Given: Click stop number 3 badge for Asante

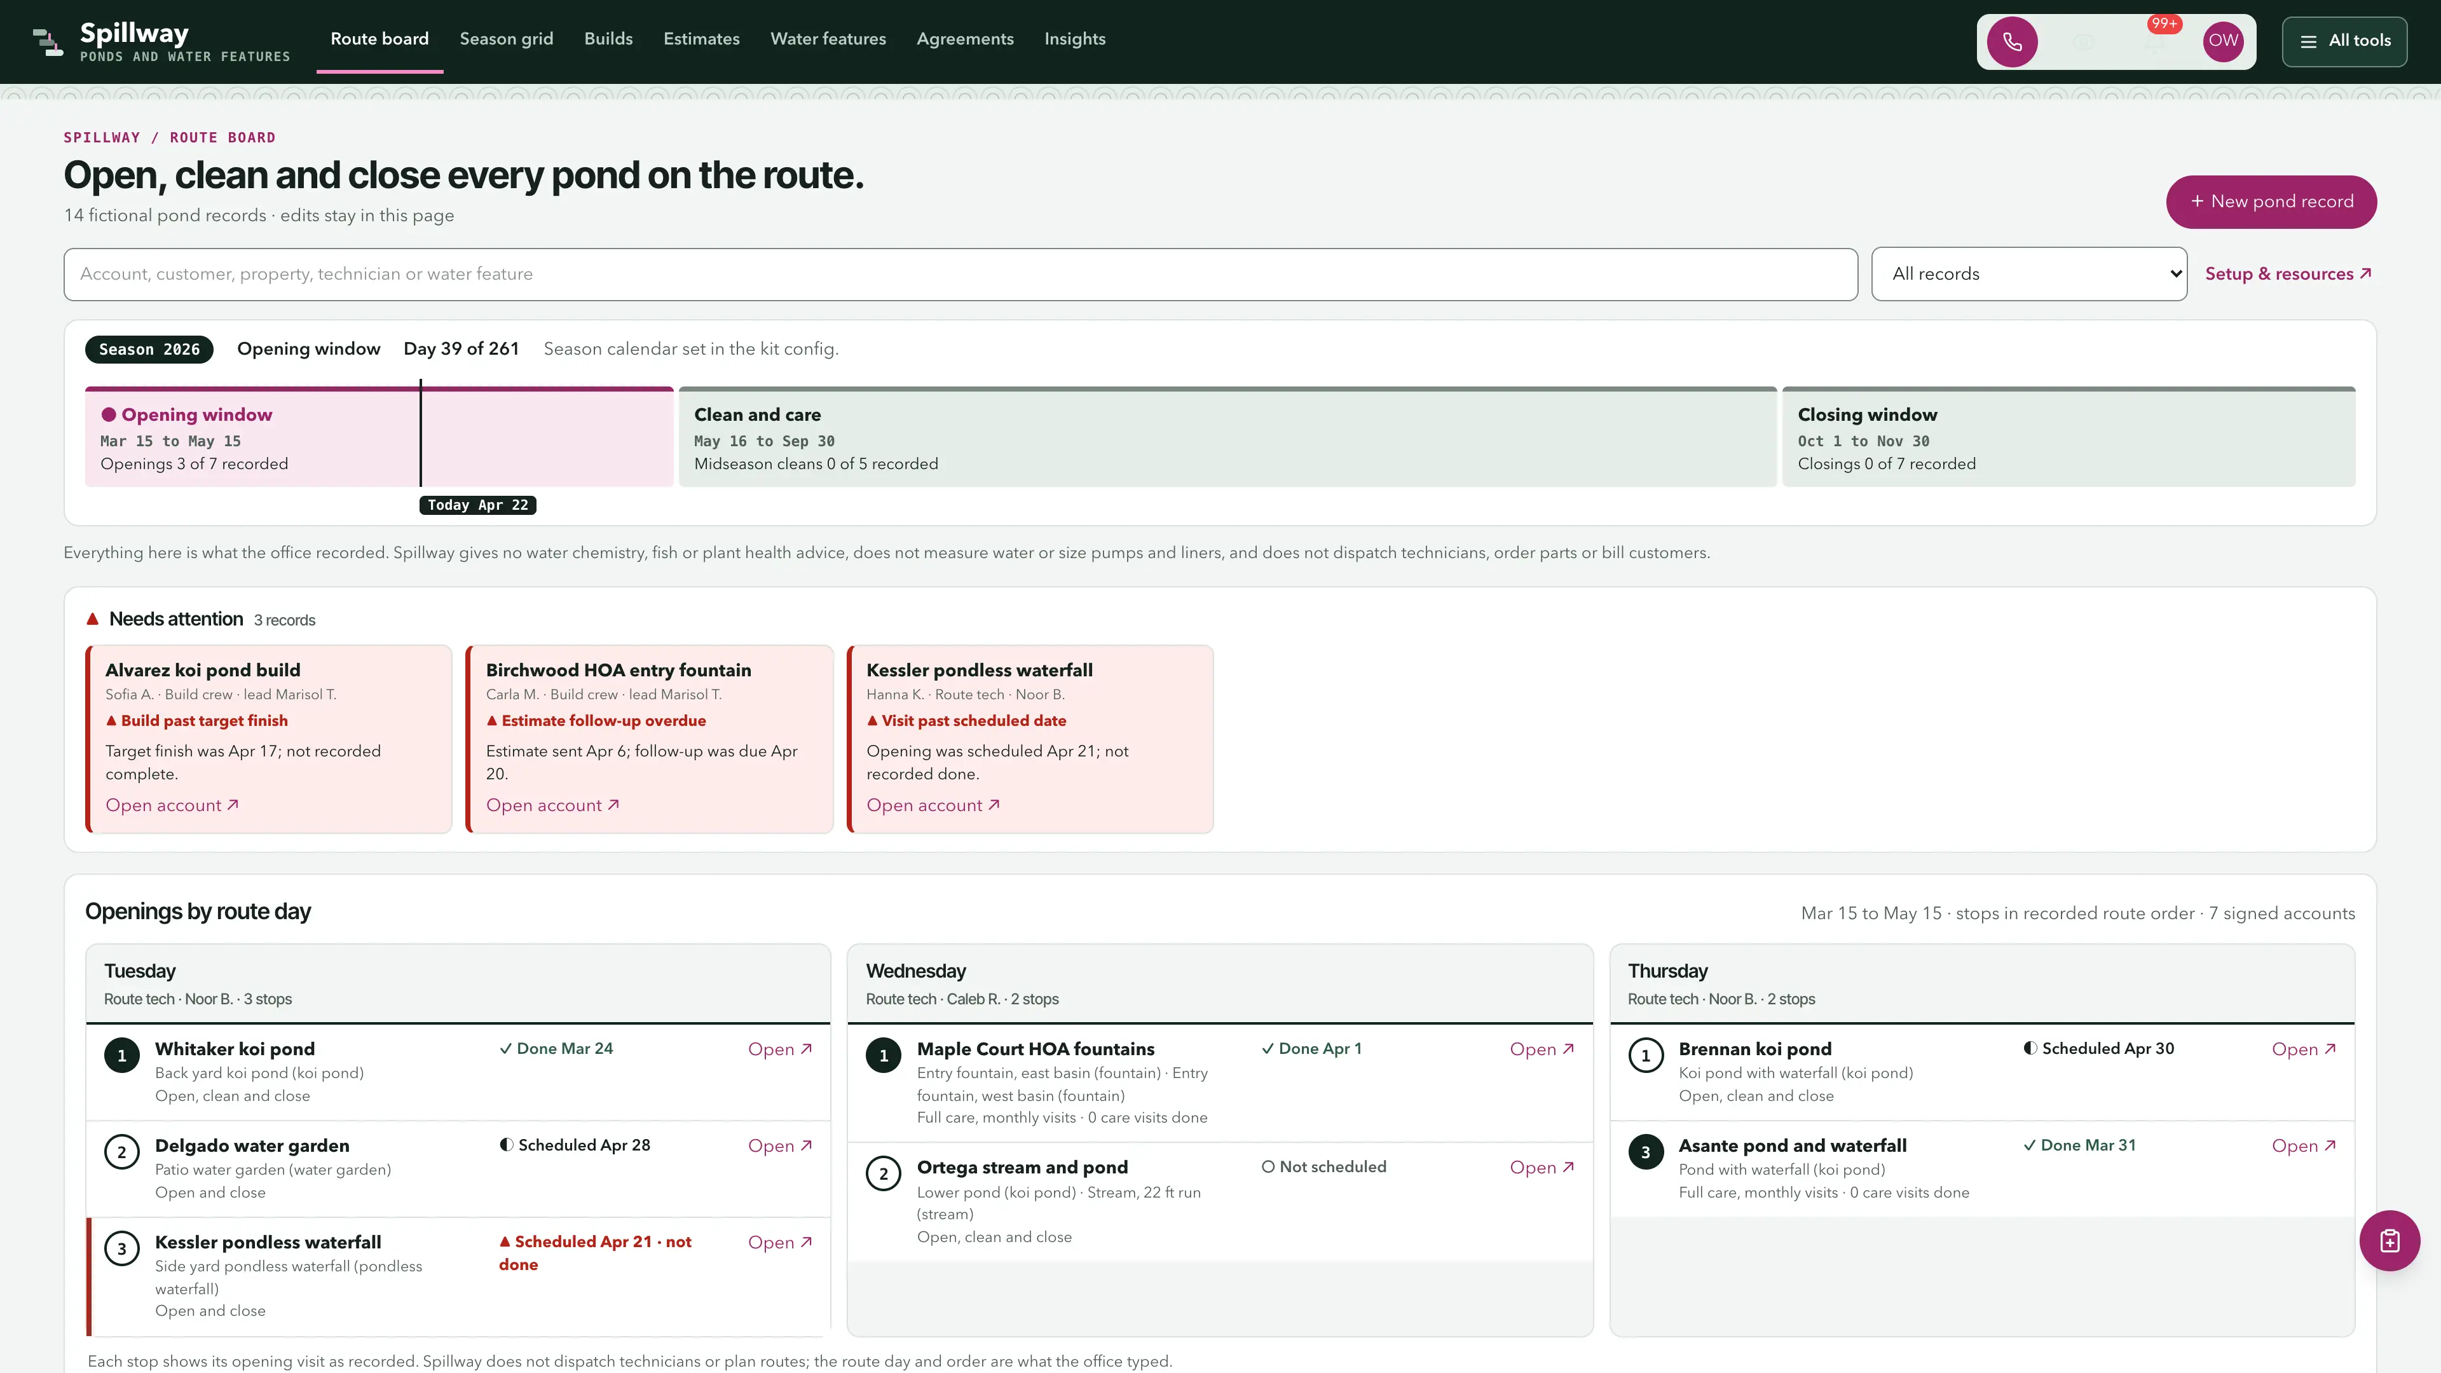Looking at the screenshot, I should pyautogui.click(x=1645, y=1152).
